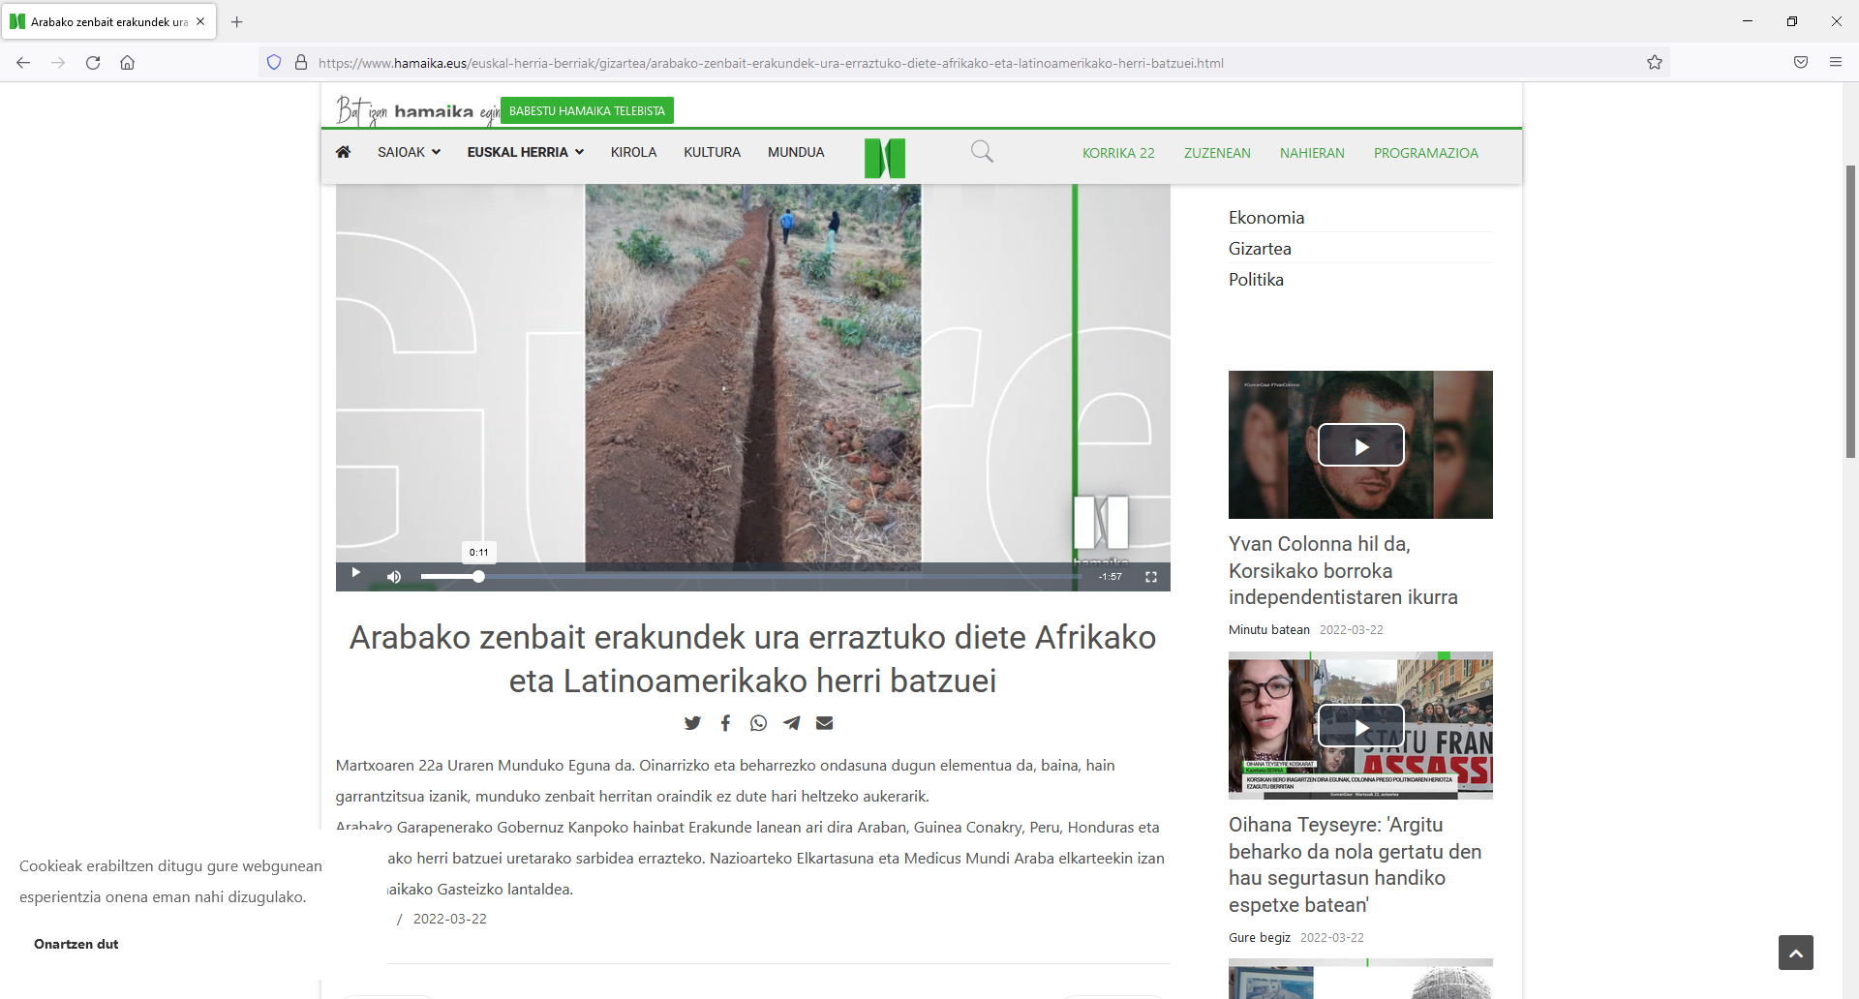Open Oihana Teyseyre article headline
The height and width of the screenshot is (999, 1859).
pos(1355,864)
